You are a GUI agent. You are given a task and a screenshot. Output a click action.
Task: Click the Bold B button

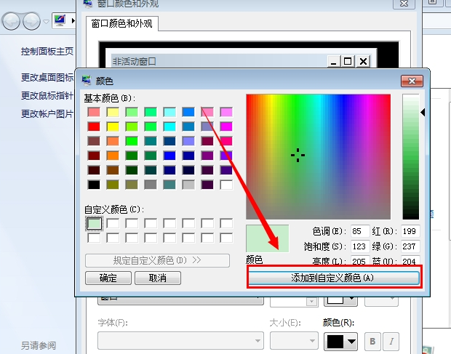372,341
